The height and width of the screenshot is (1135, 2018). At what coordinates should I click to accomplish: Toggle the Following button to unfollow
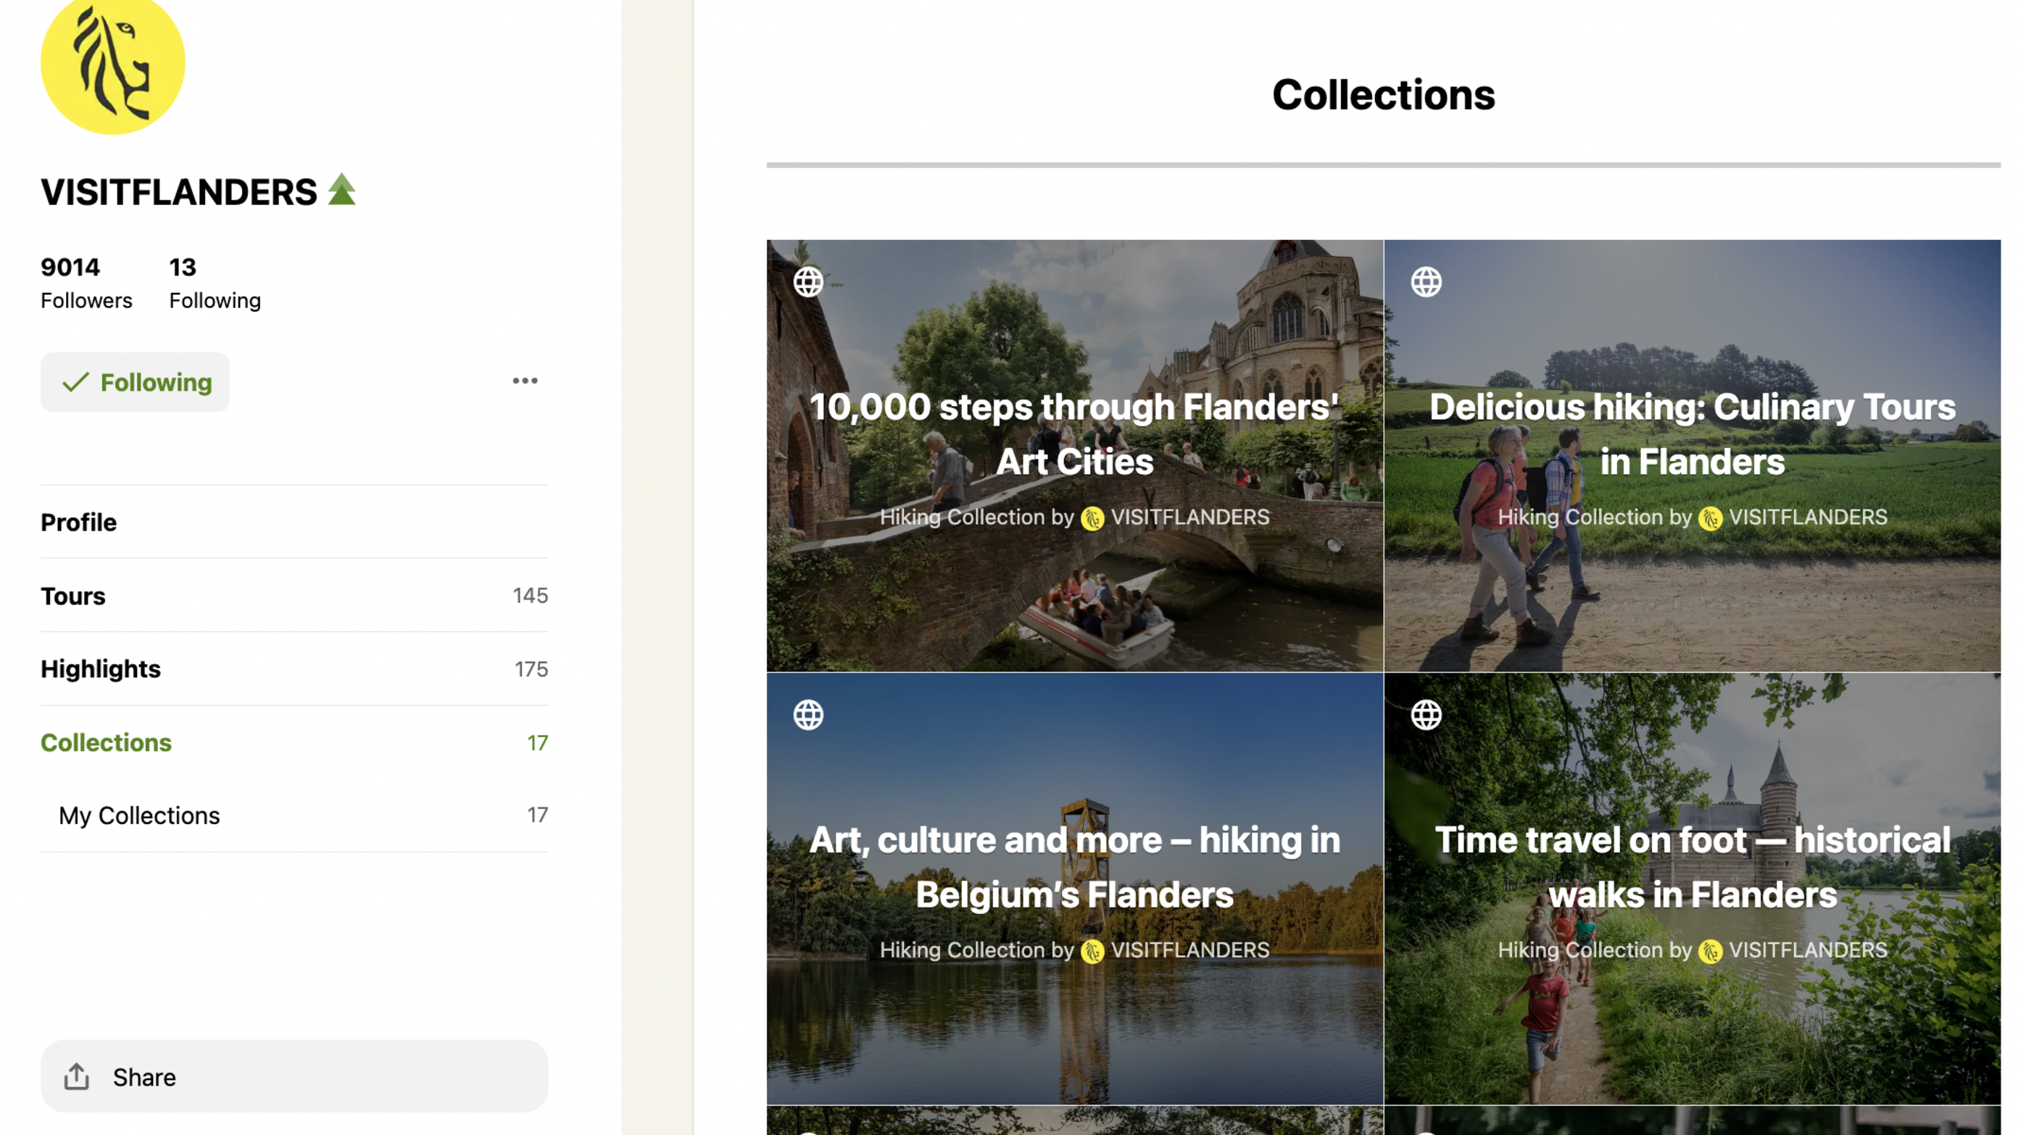point(135,382)
